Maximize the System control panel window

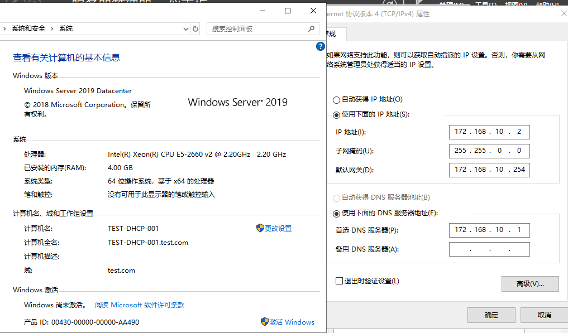click(288, 11)
